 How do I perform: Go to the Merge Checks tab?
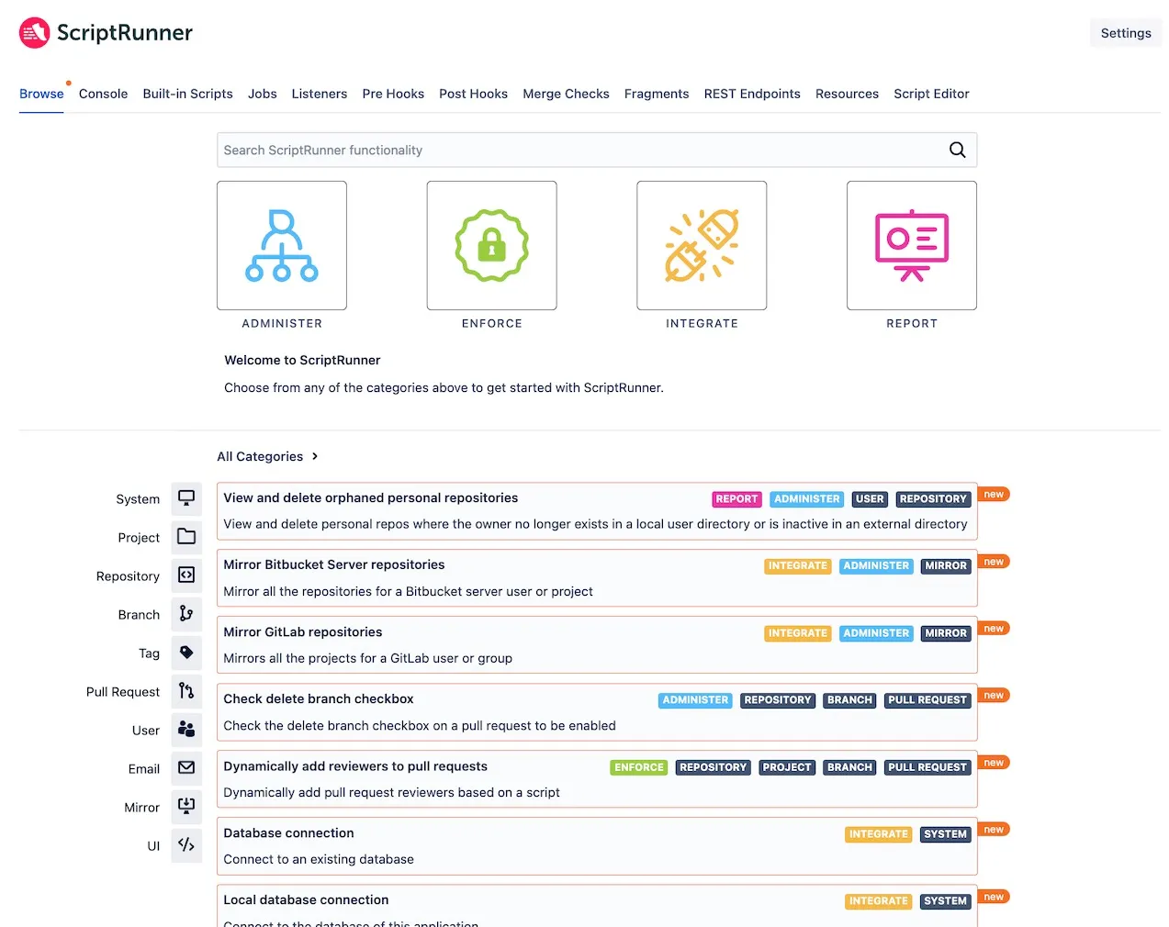point(566,94)
